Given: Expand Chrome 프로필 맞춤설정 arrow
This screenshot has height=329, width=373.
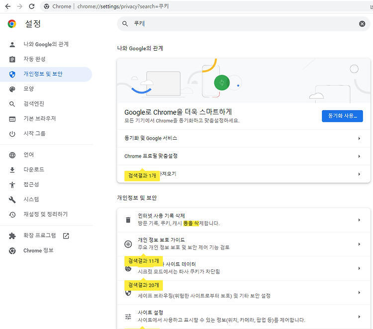Looking at the screenshot, I should click(359, 156).
